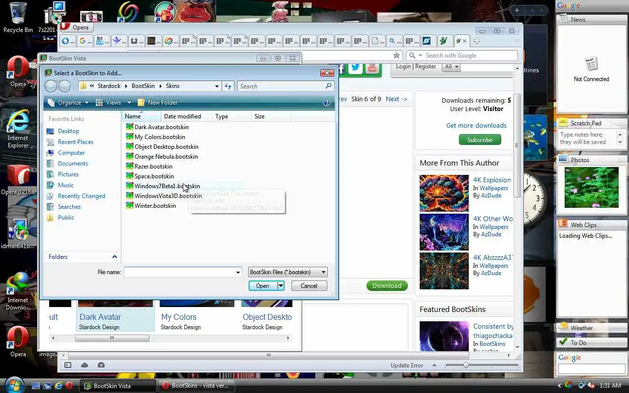Click the volume icon in system tray
629x393 pixels.
(590, 385)
